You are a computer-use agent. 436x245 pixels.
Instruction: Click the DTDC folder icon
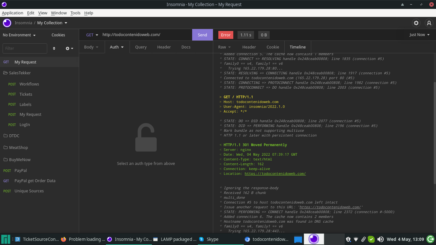[5, 136]
